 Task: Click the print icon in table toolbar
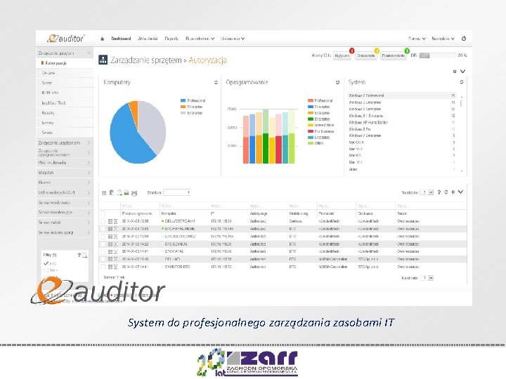click(x=134, y=193)
